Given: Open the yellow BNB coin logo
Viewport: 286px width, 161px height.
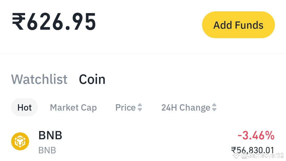Looking at the screenshot, I should click(20, 141).
